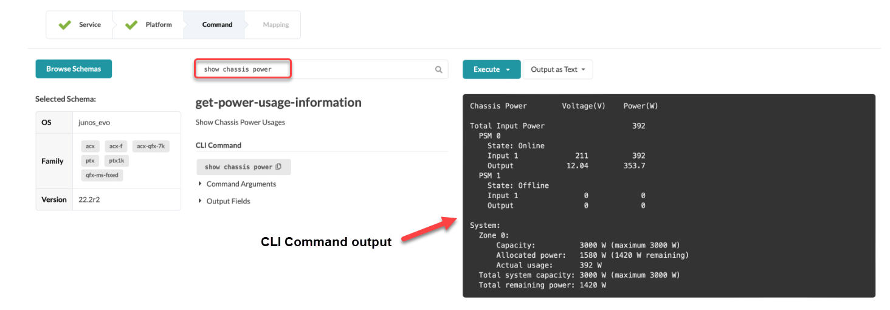This screenshot has height=310, width=890.
Task: Select the acx family tag
Action: click(x=90, y=146)
